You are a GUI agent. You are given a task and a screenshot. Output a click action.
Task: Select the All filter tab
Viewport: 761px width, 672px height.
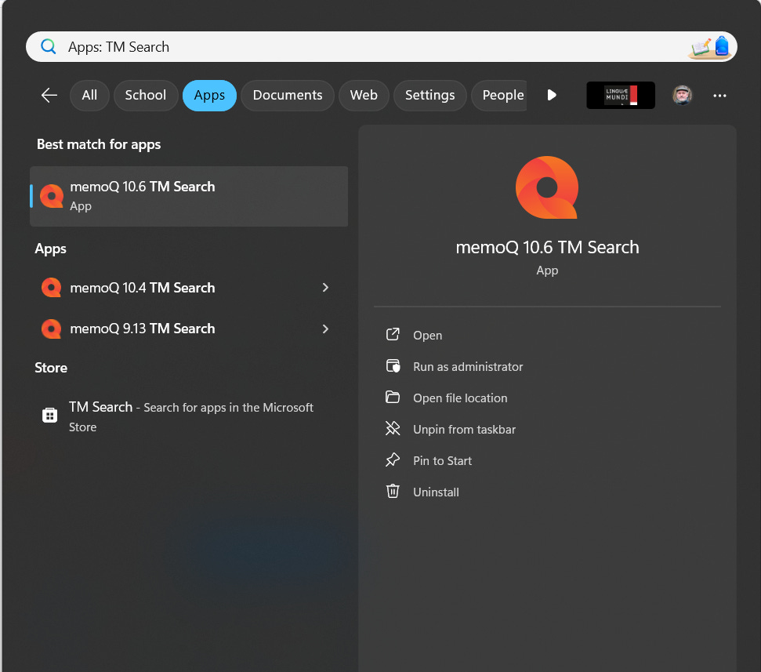coord(89,95)
